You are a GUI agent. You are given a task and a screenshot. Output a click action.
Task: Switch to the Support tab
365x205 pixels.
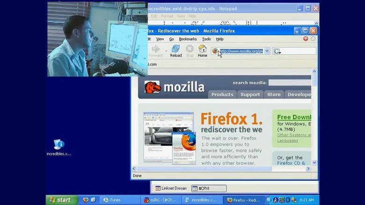tap(250, 94)
